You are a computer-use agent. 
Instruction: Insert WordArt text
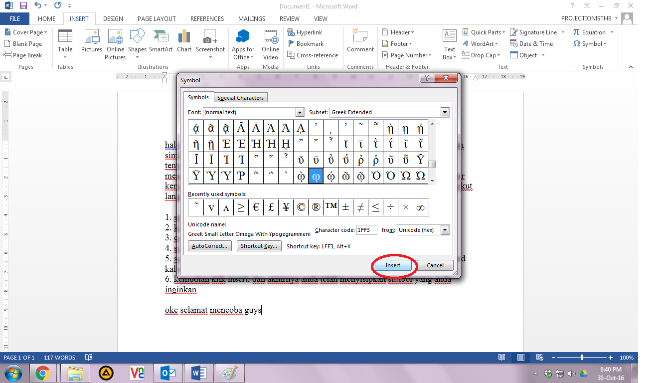pos(480,43)
